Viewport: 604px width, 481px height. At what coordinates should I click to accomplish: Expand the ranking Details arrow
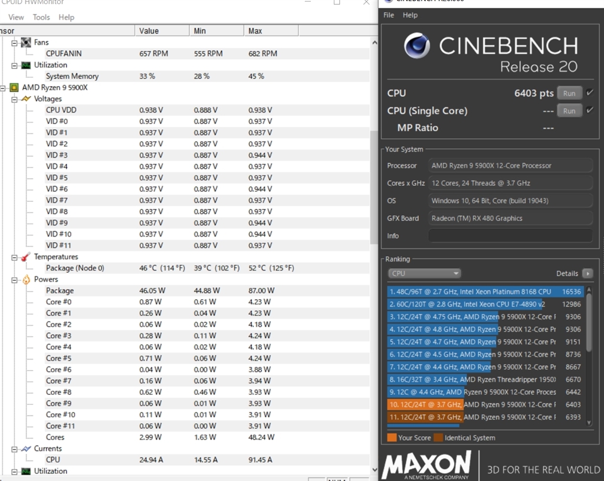point(587,273)
